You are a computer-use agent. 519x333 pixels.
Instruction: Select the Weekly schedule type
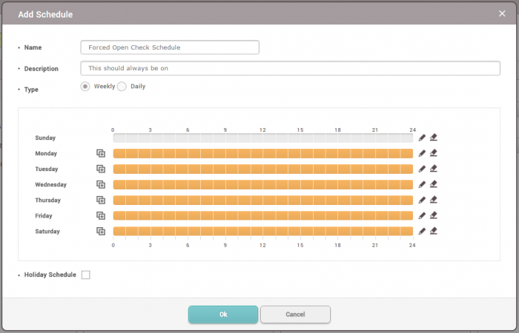[x=85, y=87]
